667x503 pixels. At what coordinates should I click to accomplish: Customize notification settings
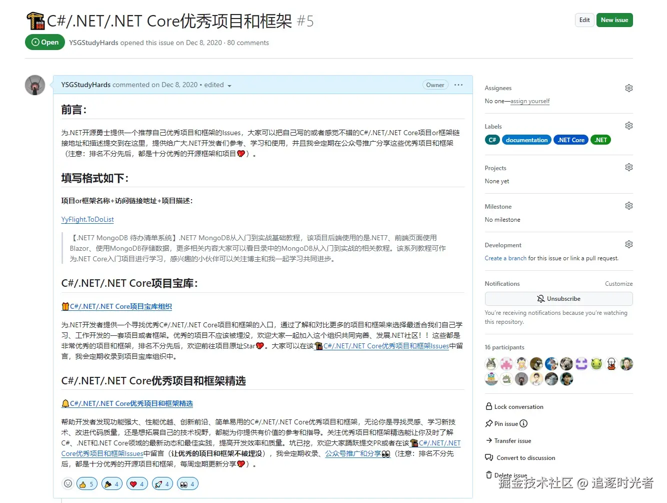point(618,284)
